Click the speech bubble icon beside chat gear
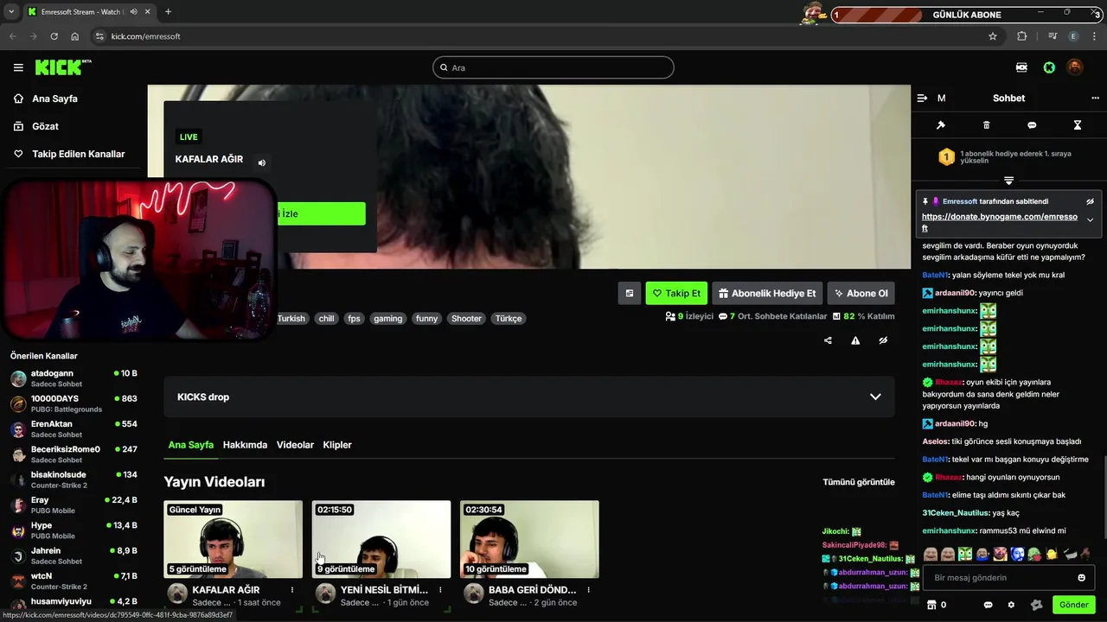The width and height of the screenshot is (1107, 622). (988, 605)
